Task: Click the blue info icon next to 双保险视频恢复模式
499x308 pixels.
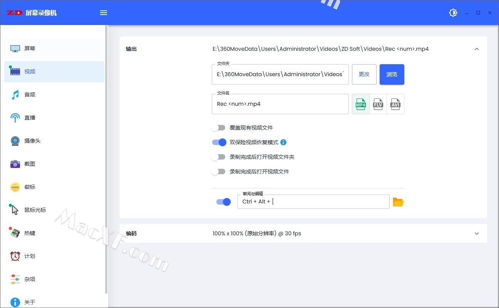Action: tap(283, 142)
